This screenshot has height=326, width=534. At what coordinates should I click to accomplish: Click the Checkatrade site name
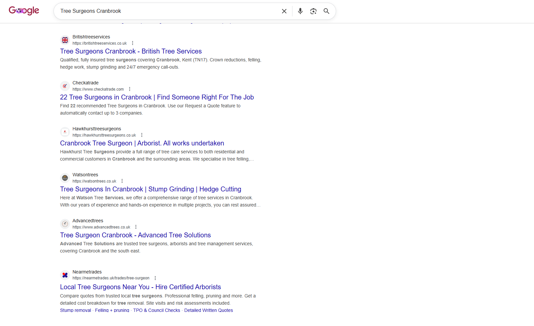[x=85, y=83]
